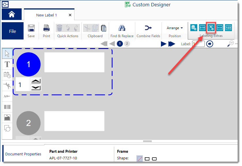Select the curved text tool
This screenshot has height=166, width=242.
click(7, 85)
